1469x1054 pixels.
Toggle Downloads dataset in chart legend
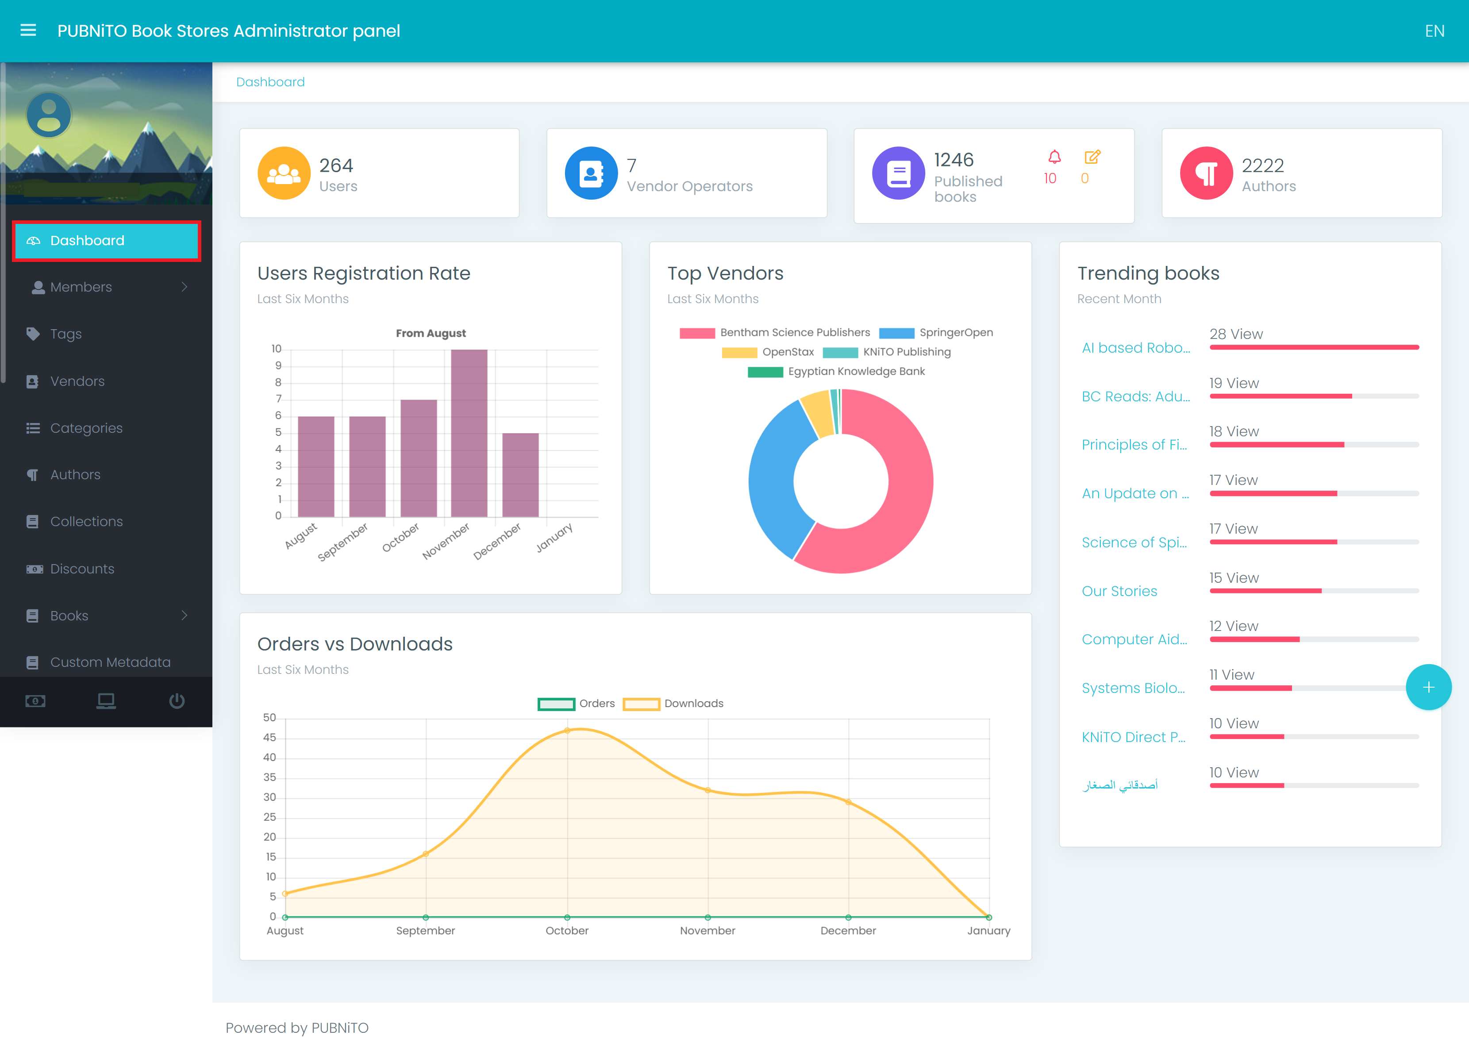[x=673, y=704]
